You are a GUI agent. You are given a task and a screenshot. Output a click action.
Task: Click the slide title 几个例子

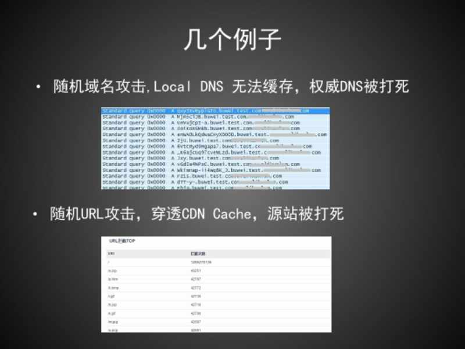[233, 40]
